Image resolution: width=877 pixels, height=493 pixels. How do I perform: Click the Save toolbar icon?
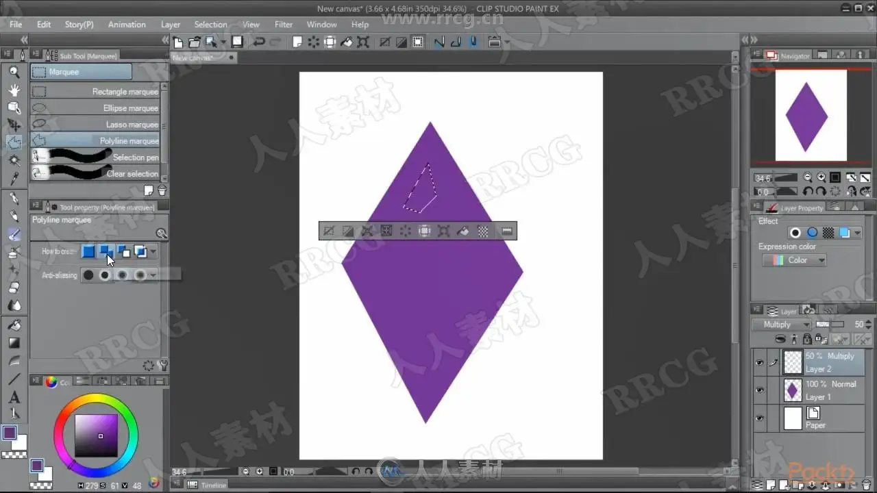[237, 42]
